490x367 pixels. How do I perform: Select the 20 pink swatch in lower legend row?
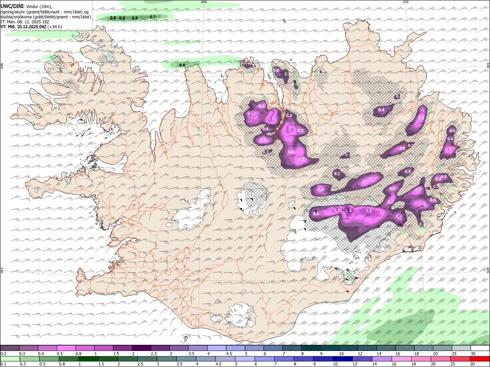440,359
